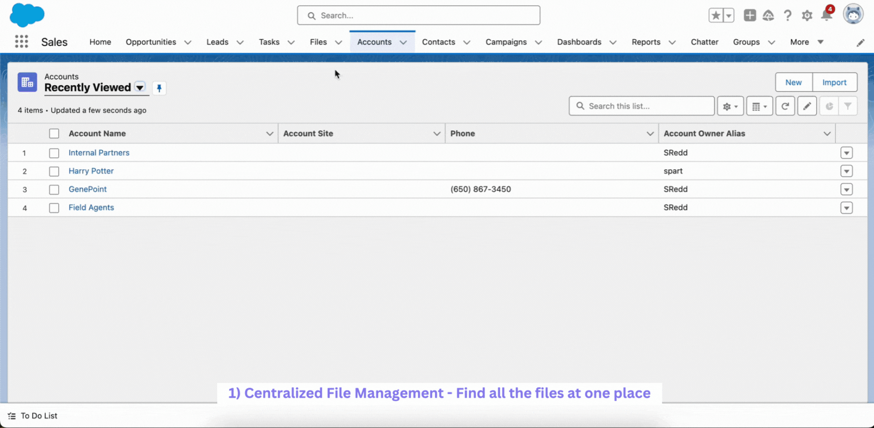Open the Notifications bell
The width and height of the screenshot is (874, 428).
827,15
